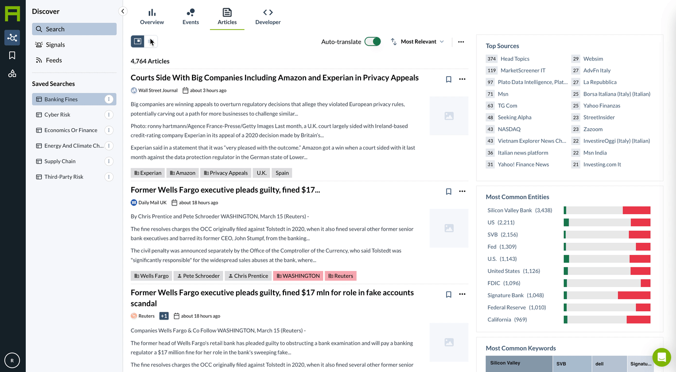
Task: Open the Courts Side article thumbnail placeholder
Action: click(x=449, y=116)
